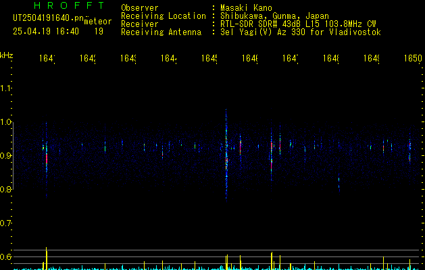Click the 0.9 frequency axis label
This screenshot has height=270, width=425.
(x=5, y=156)
